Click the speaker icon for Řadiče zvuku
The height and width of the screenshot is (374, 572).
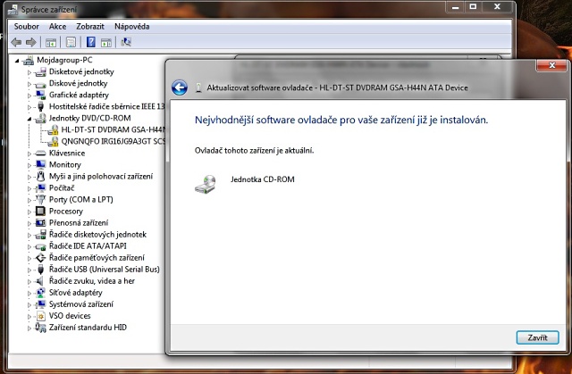[39, 281]
